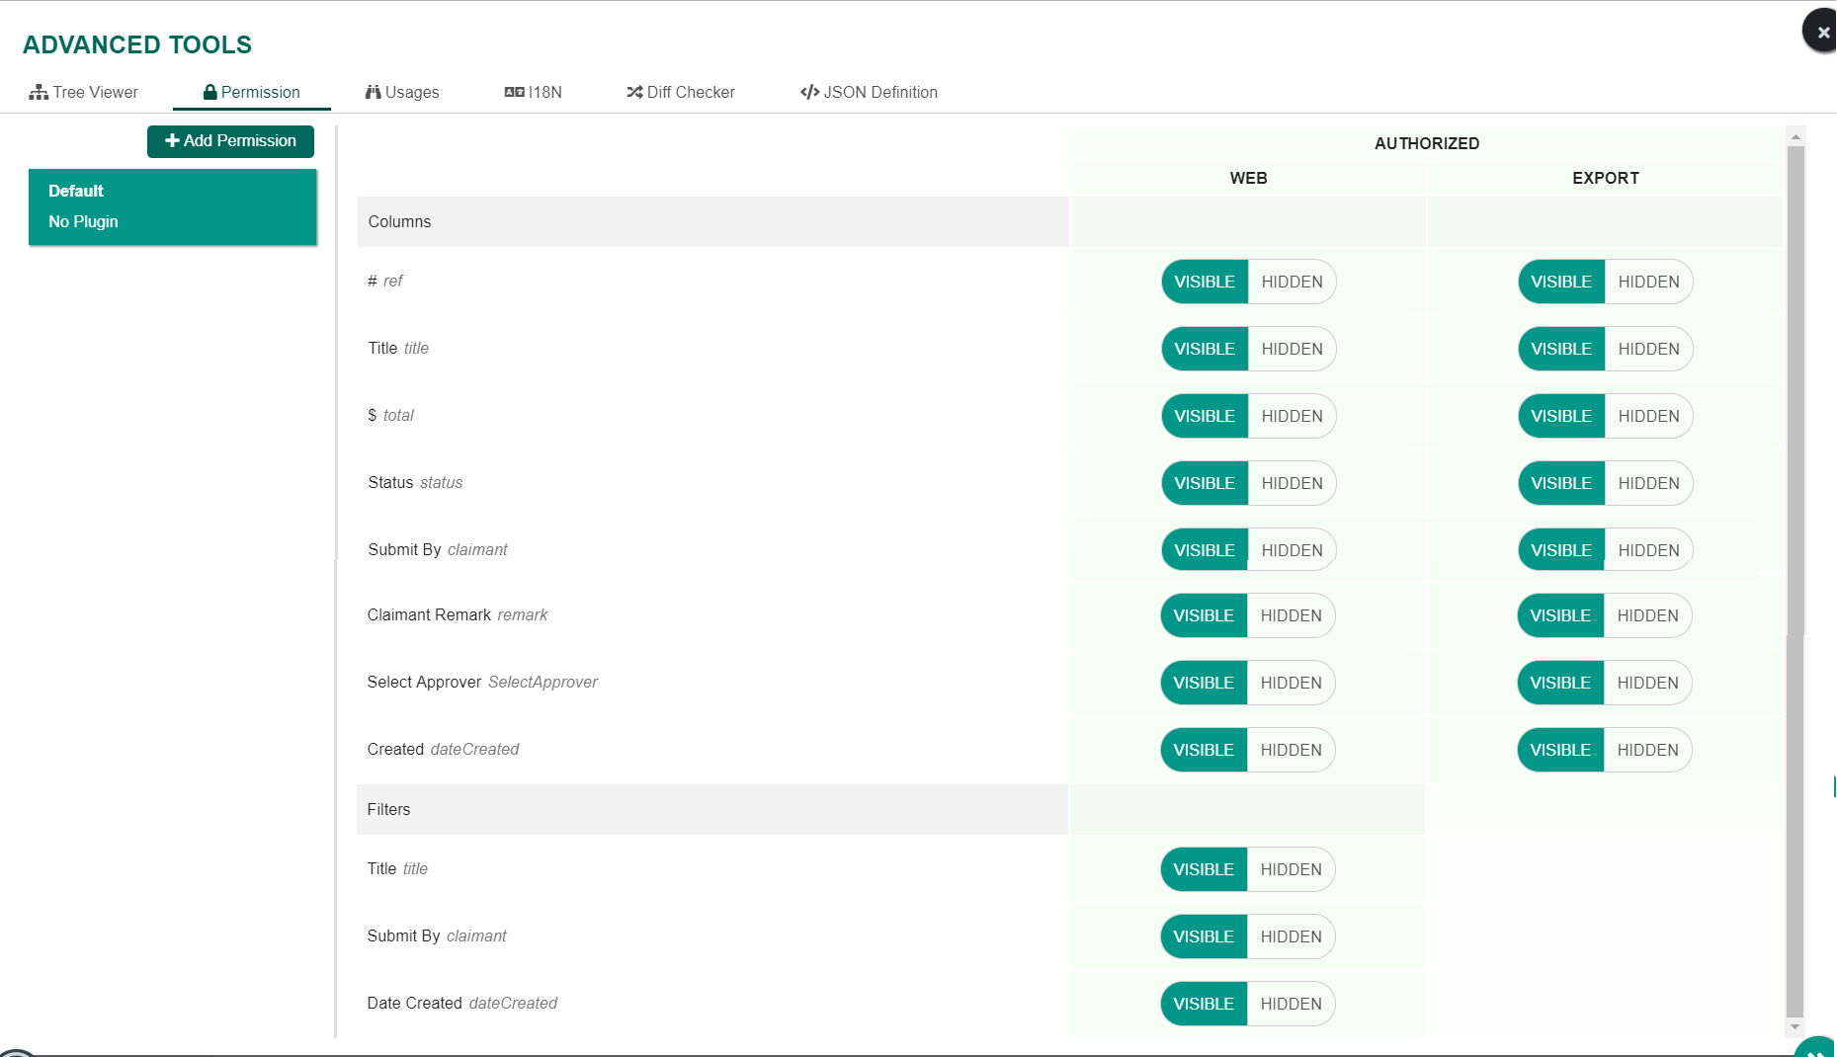The width and height of the screenshot is (1837, 1057).
Task: Set total column Export to Hidden
Action: (1648, 416)
